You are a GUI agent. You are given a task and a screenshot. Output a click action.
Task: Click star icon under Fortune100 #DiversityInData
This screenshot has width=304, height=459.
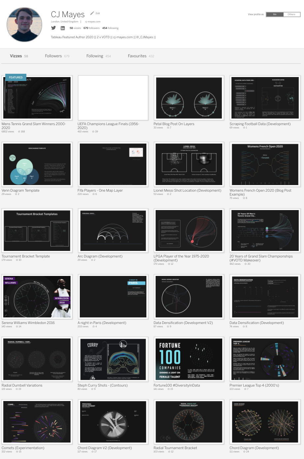point(168,389)
